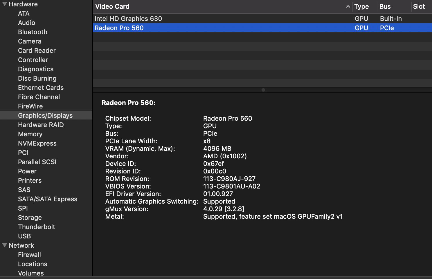Select the Intel HD Graphics 630 row
The width and height of the screenshot is (432, 279).
coord(262,19)
